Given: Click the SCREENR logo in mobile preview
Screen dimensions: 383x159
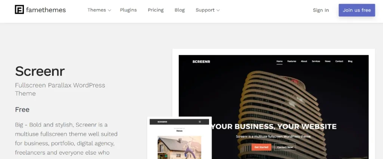Looking at the screenshot, I should click(162, 121).
